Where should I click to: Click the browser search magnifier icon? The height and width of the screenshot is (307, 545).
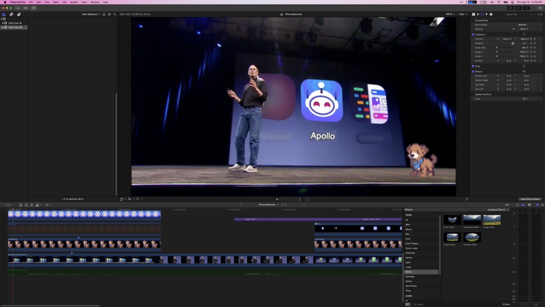click(x=114, y=14)
